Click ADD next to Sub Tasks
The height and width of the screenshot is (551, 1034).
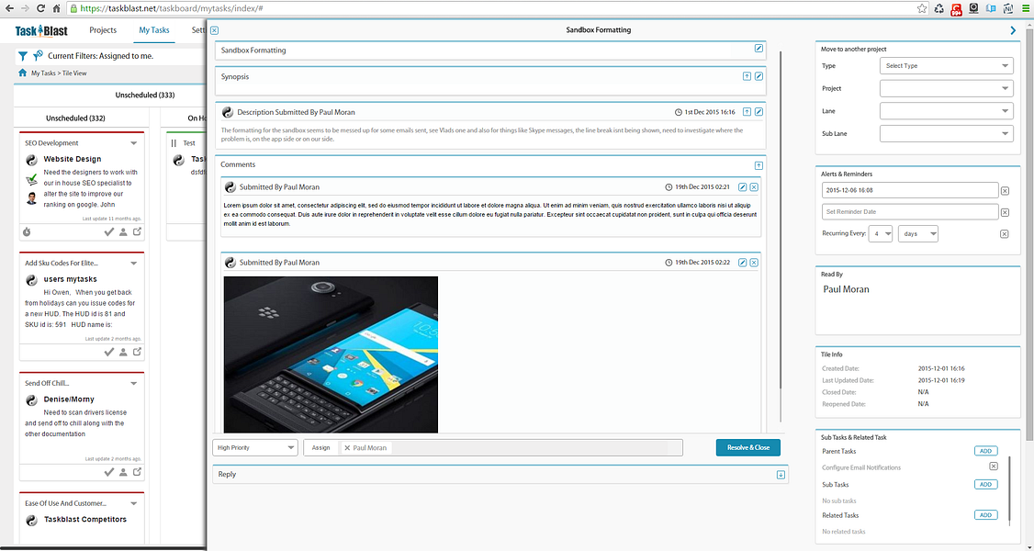pos(986,485)
